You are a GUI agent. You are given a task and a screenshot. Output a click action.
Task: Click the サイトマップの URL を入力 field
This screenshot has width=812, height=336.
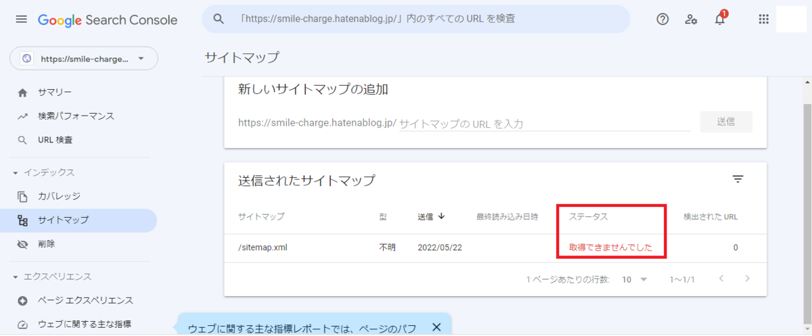coord(544,124)
